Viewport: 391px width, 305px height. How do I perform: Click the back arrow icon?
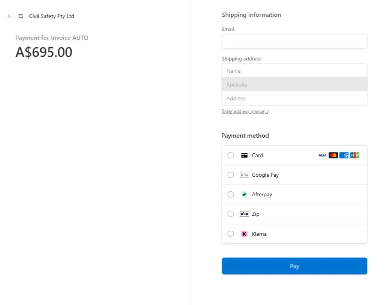[10, 16]
